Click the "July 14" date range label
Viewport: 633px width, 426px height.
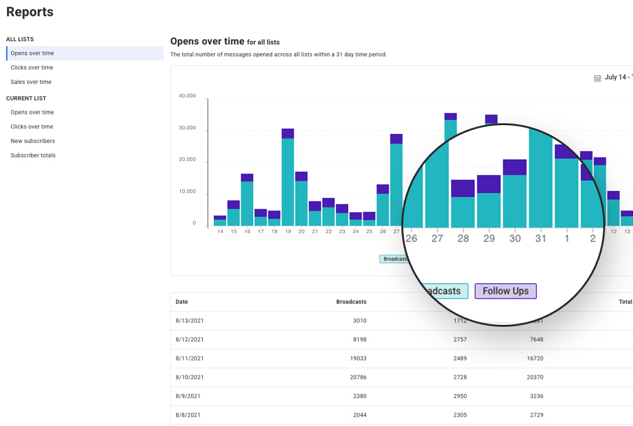click(x=618, y=77)
